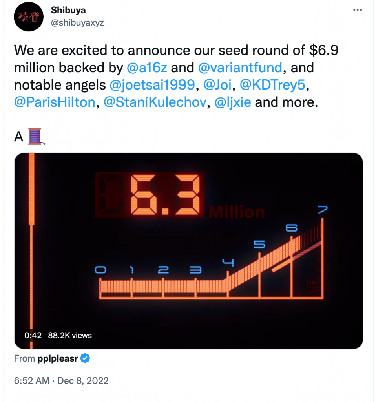
Task: Click the 88.2K views counter
Action: [70, 335]
